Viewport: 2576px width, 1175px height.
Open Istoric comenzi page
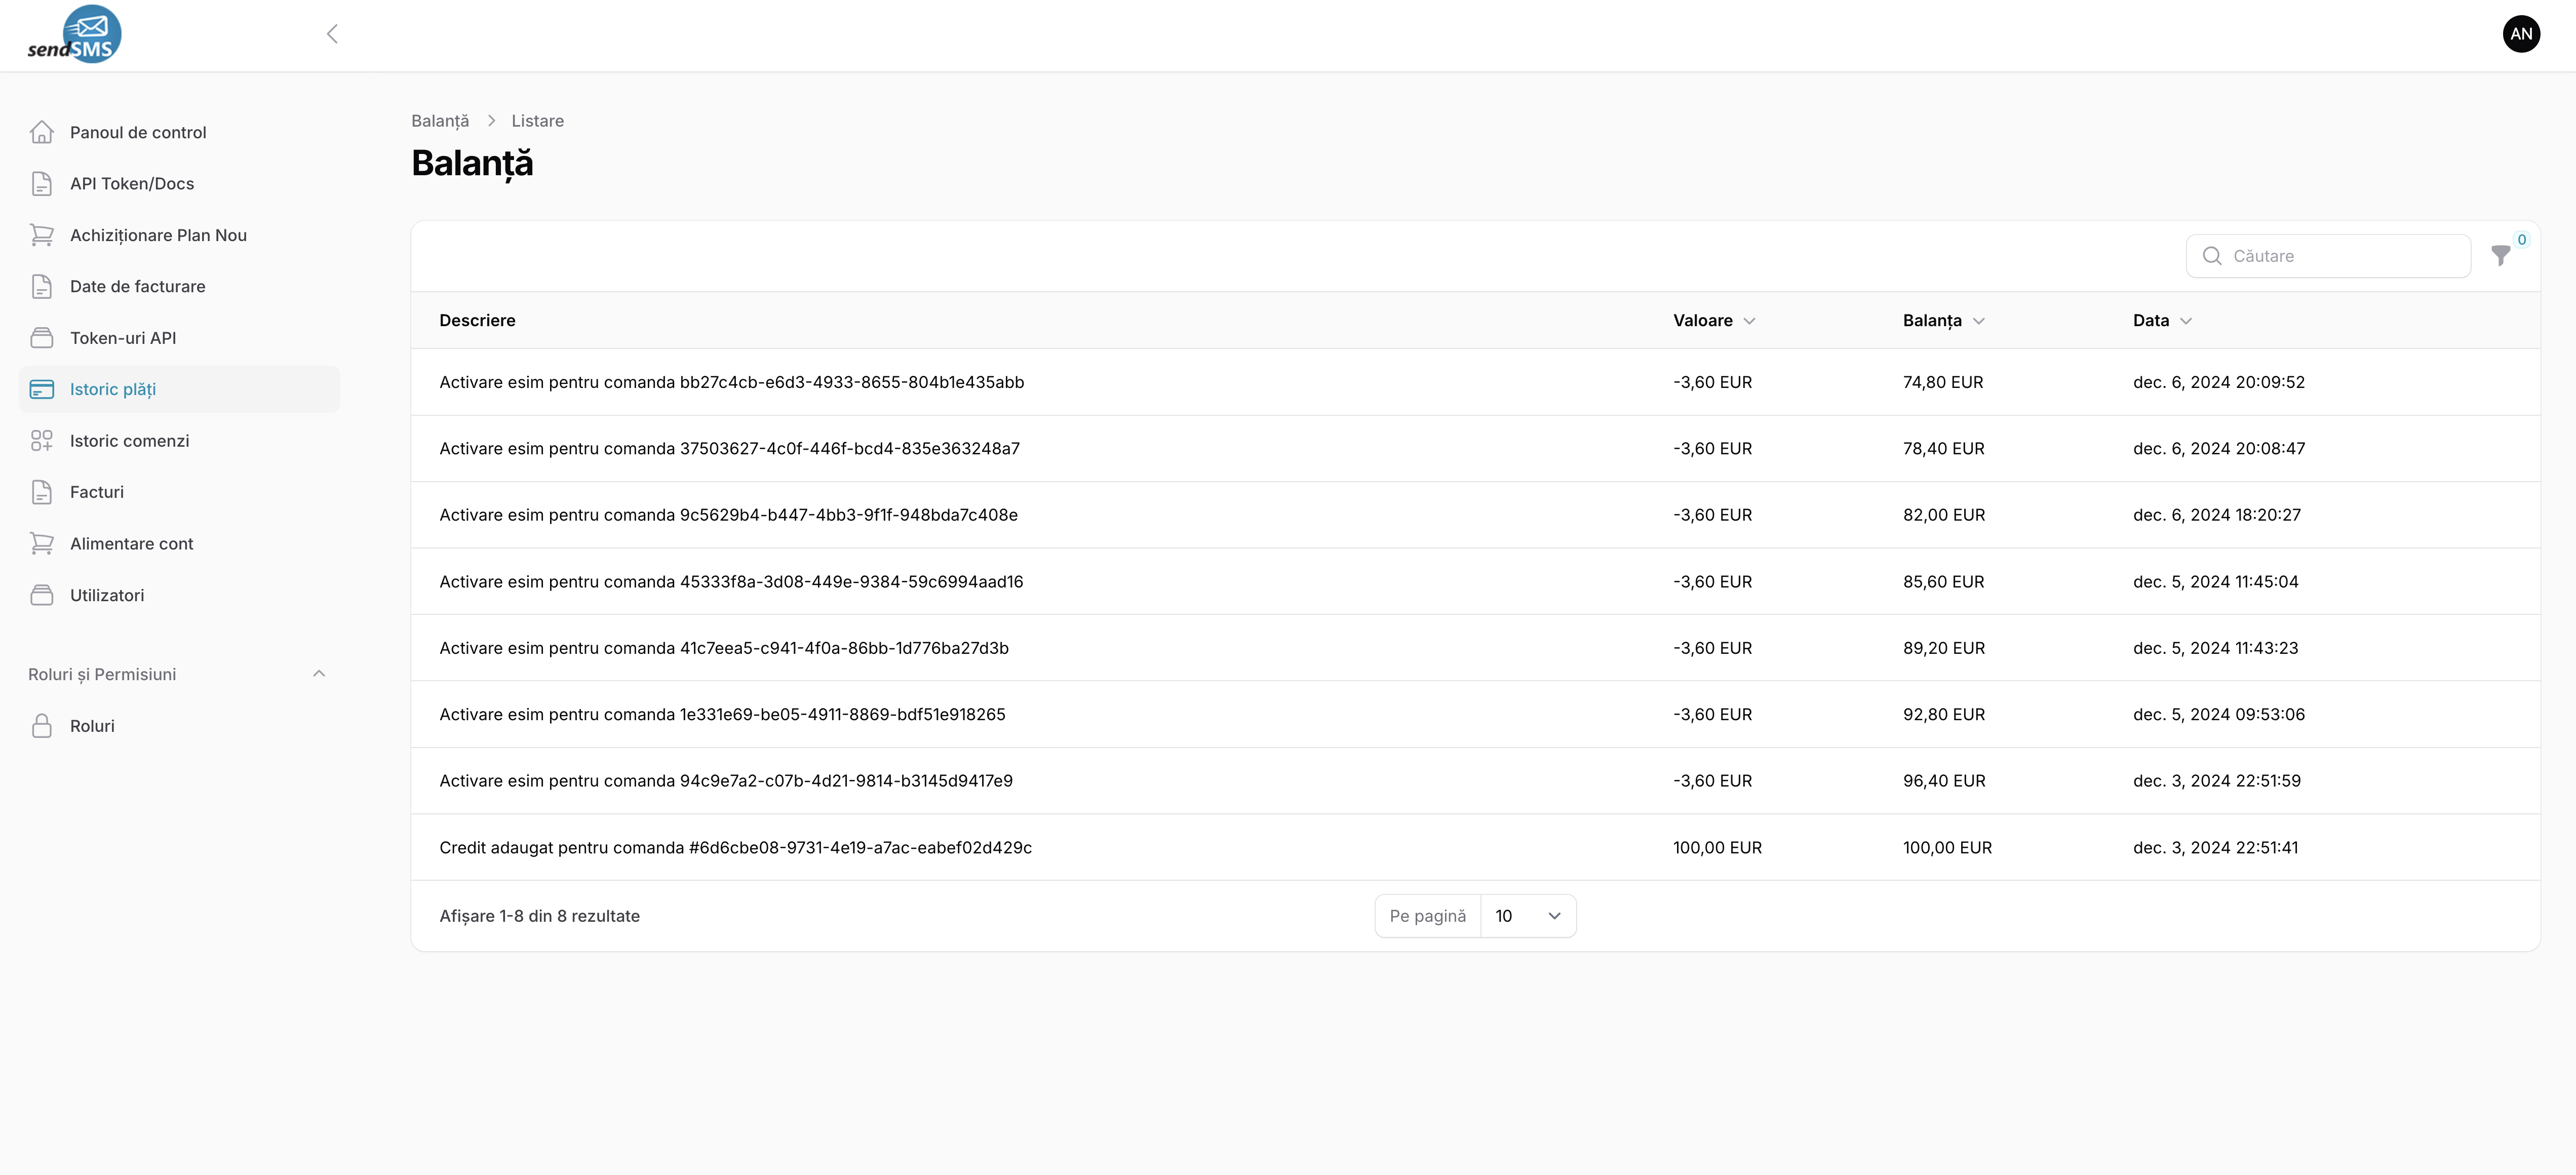(x=179, y=441)
